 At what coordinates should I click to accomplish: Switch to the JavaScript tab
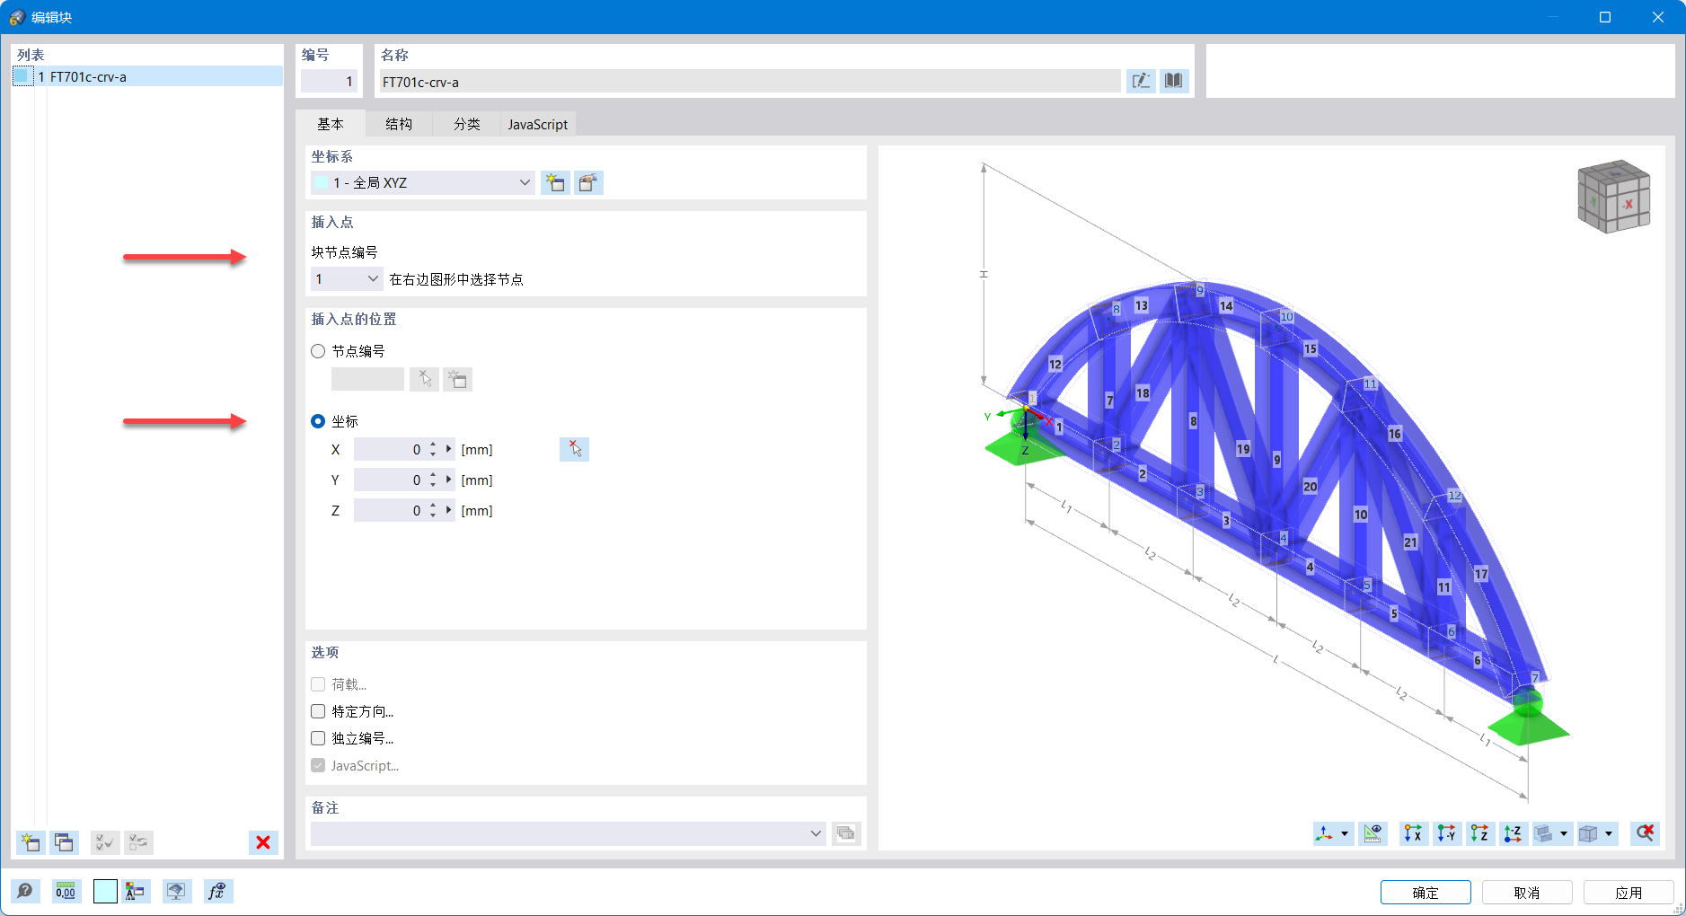[538, 124]
